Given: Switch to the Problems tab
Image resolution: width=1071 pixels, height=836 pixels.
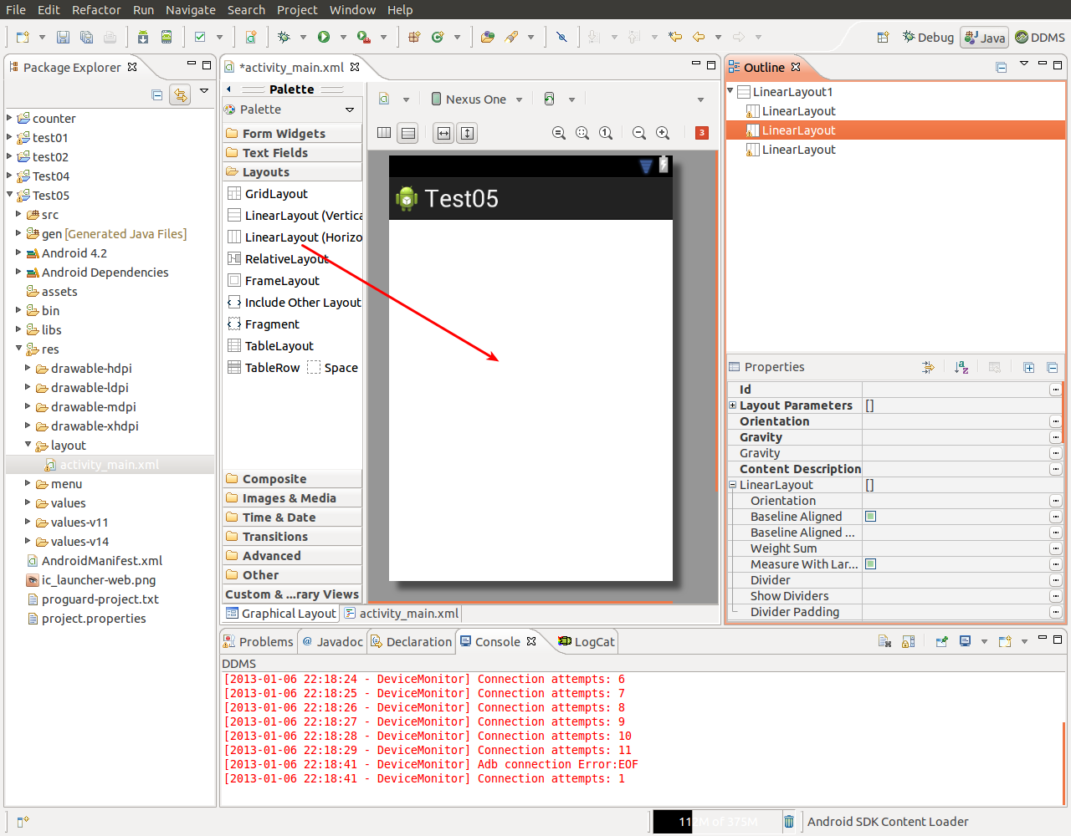Looking at the screenshot, I should pyautogui.click(x=258, y=642).
